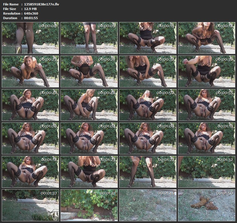Open the frame marked 00:00:36
The width and height of the screenshot is (237, 223).
point(206,71)
